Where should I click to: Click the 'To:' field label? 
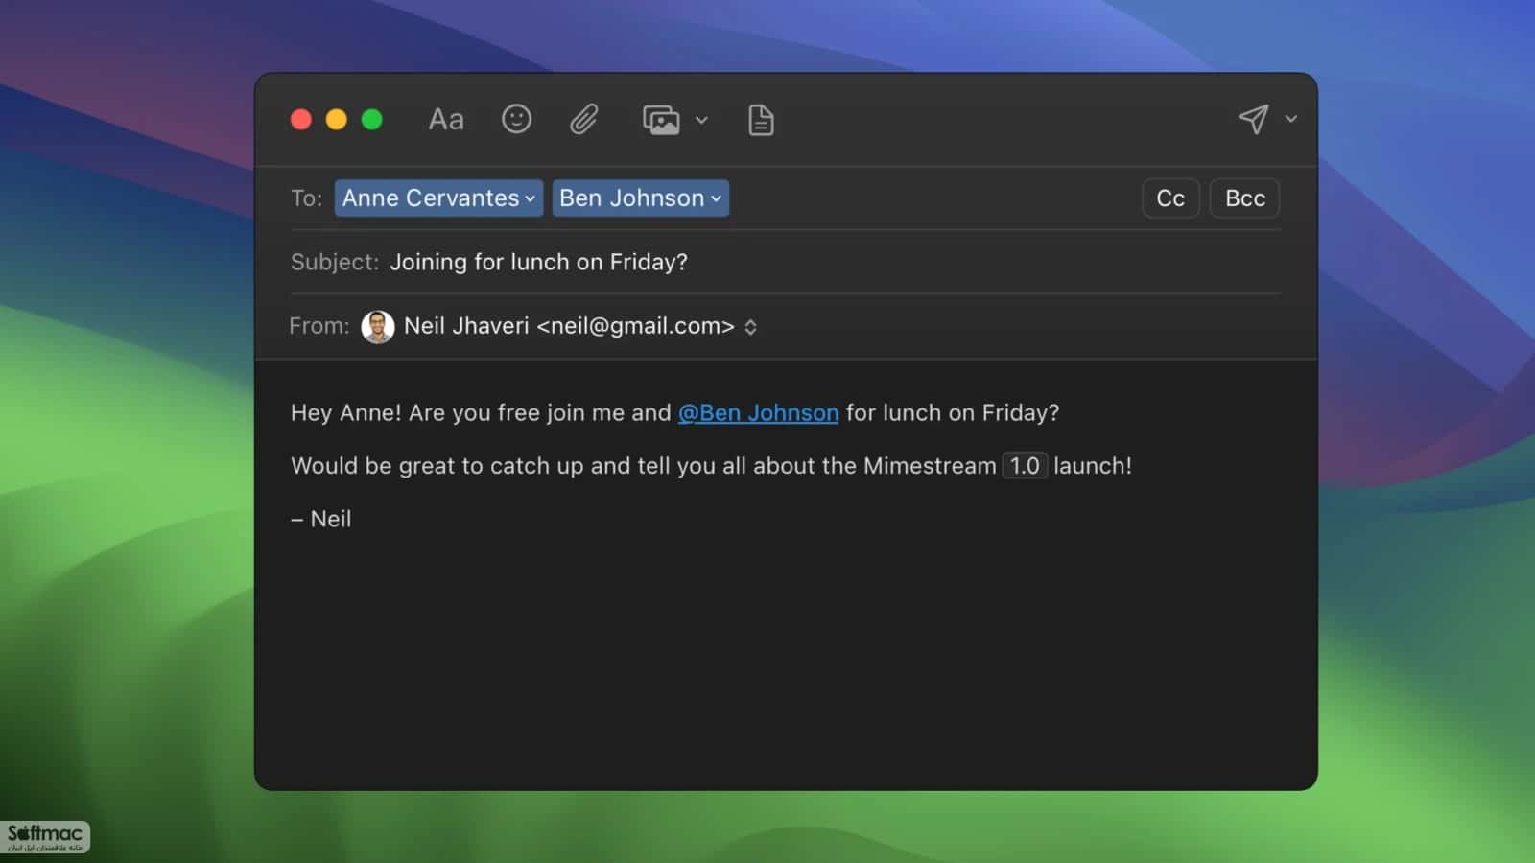(306, 198)
